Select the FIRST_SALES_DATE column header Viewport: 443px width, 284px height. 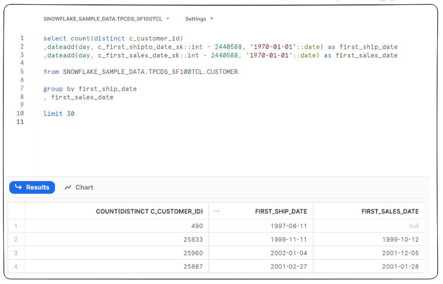pyautogui.click(x=390, y=211)
